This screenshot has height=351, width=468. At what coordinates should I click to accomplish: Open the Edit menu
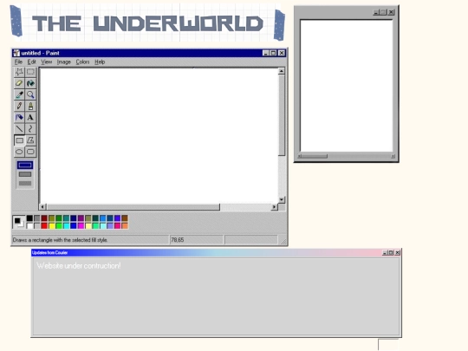pos(31,62)
